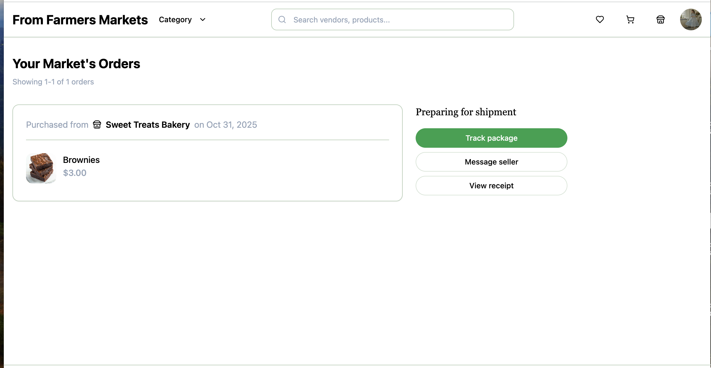Open the Sweet Treats Bakery vendor link

pyautogui.click(x=148, y=124)
